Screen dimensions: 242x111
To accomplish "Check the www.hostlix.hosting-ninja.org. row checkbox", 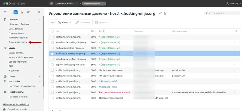I will (x=52, y=42).
